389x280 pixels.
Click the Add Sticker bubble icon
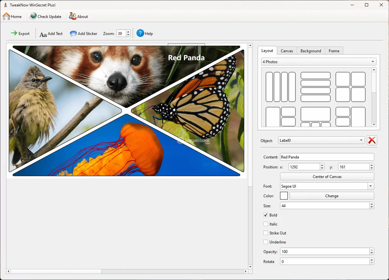[73, 34]
